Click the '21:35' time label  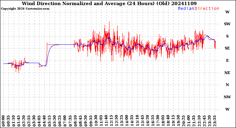(x=194, y=121)
